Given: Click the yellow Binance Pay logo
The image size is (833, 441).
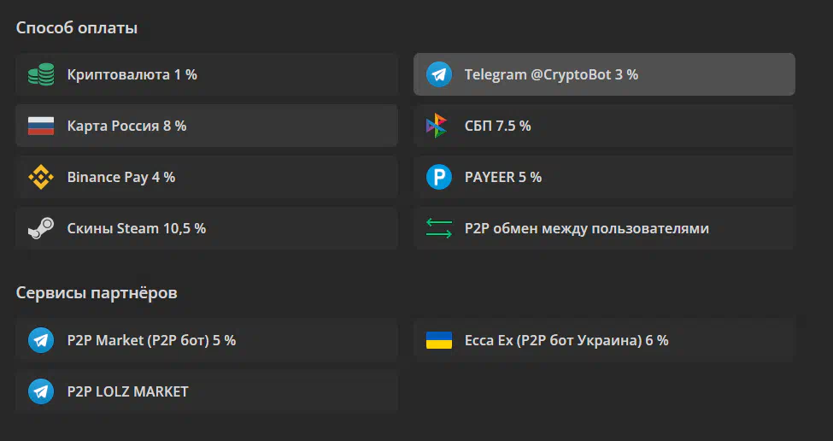Looking at the screenshot, I should [x=41, y=177].
